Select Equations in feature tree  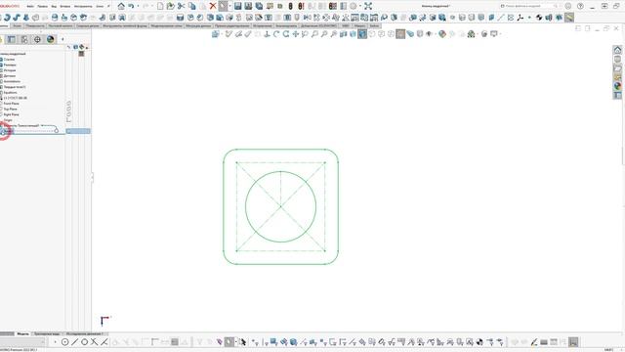(11, 92)
